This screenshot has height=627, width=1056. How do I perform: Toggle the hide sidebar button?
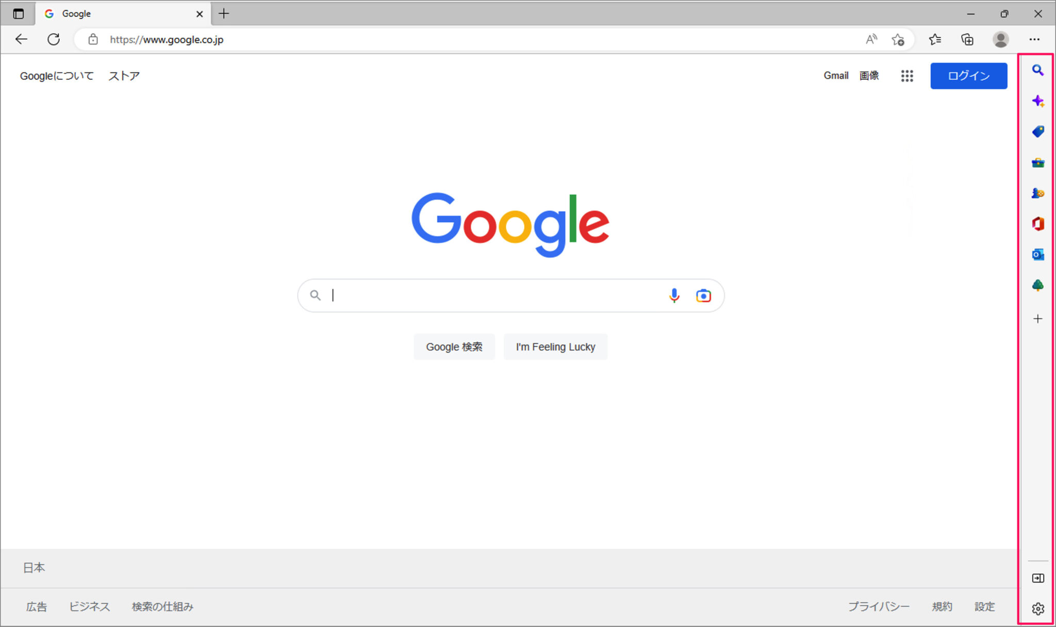pos(1038,578)
